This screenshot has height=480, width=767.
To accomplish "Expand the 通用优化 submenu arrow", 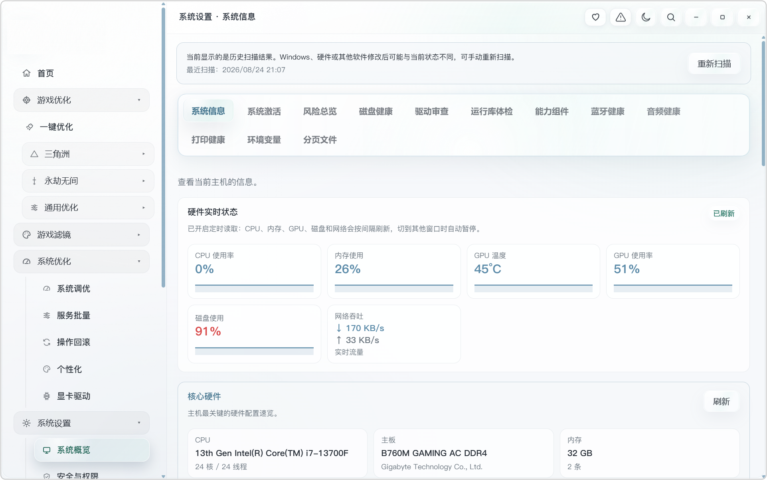I will 144,208.
